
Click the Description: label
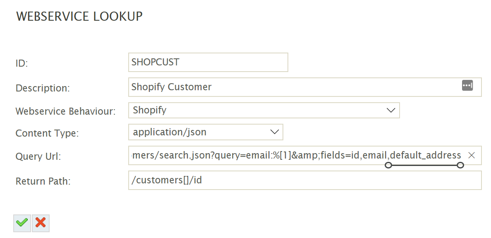pyautogui.click(x=43, y=88)
